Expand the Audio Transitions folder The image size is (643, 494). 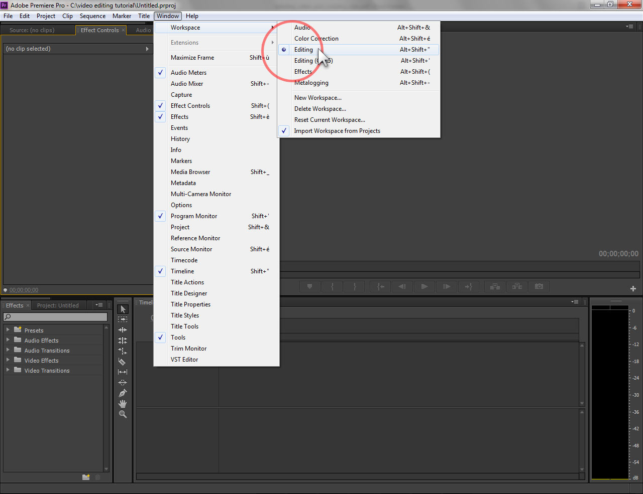point(8,350)
